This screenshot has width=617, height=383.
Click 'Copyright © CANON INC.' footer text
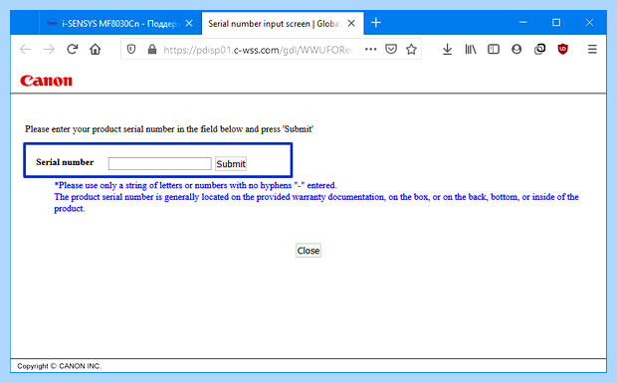60,366
